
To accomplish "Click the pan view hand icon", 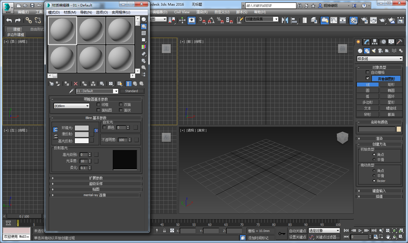I will [388, 237].
